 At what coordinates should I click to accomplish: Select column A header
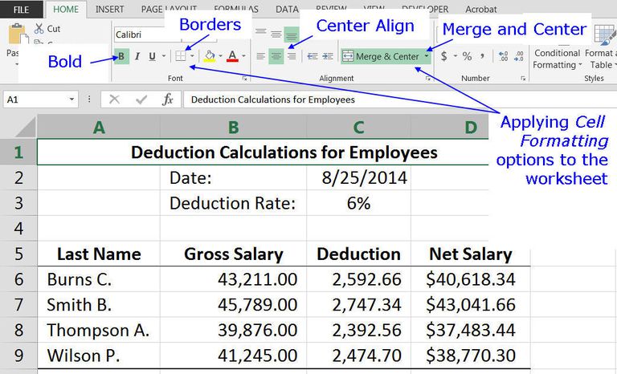tap(99, 127)
